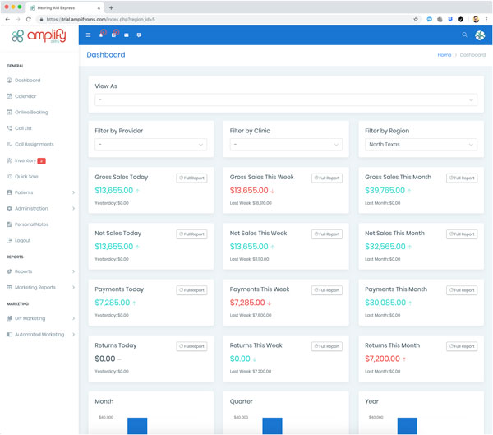Image resolution: width=493 pixels, height=435 pixels.
Task: Click the Inventory red badge count
Action: 42,161
